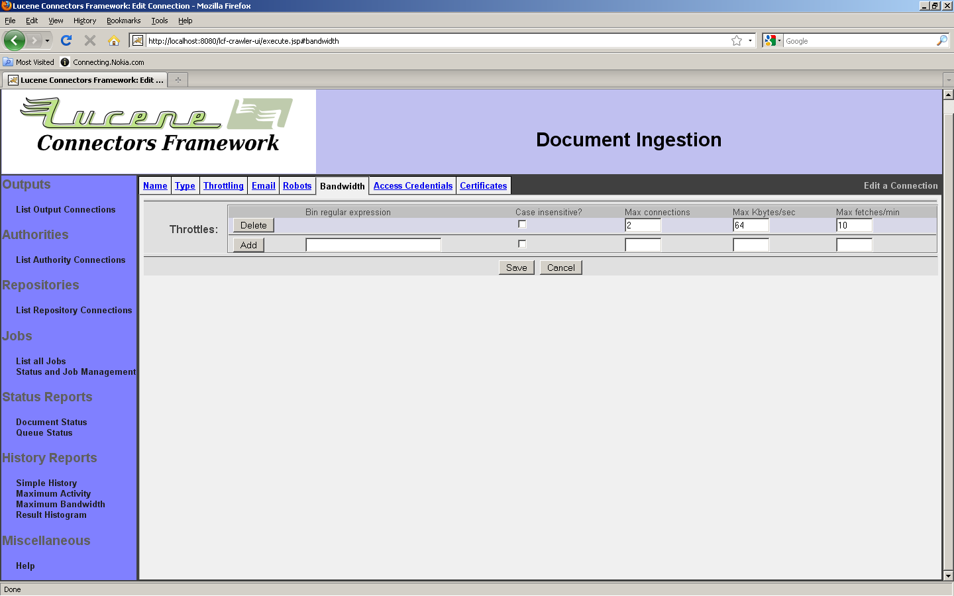Expand the URL bar history dropdown
The width and height of the screenshot is (954, 596).
(750, 40)
